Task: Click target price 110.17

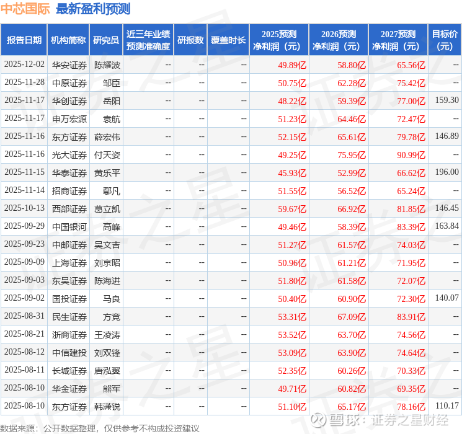Action: point(447,405)
